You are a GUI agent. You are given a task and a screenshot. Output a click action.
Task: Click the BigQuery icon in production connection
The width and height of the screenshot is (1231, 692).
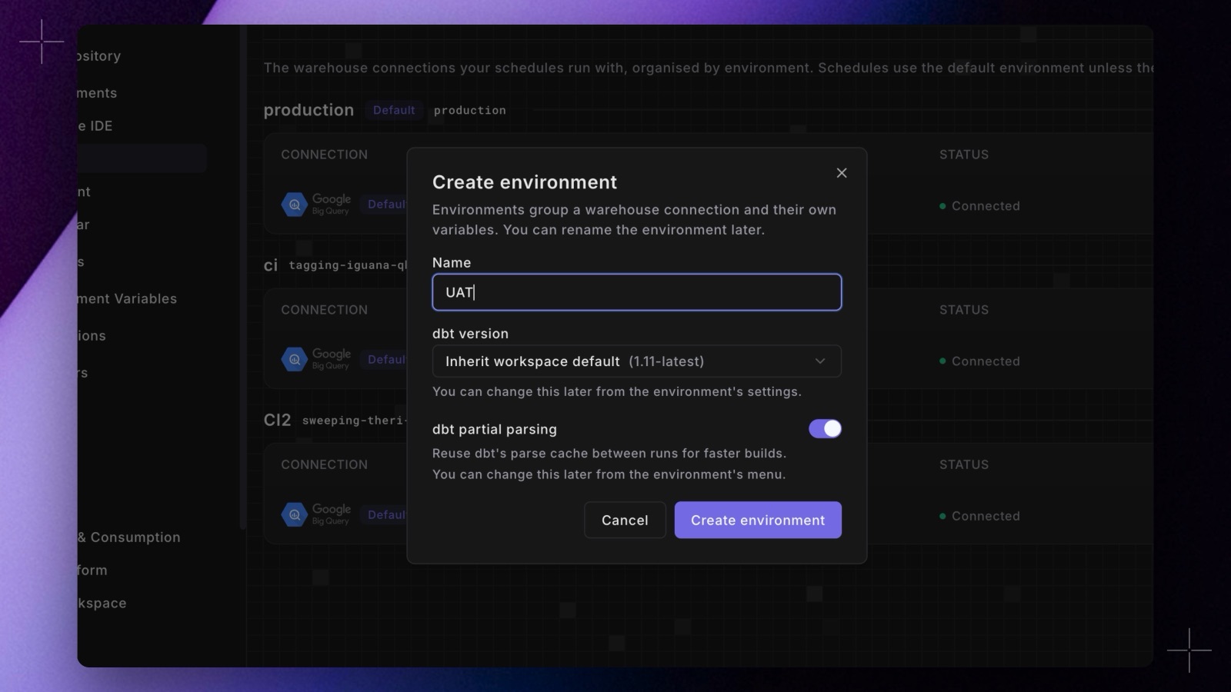[x=295, y=205]
